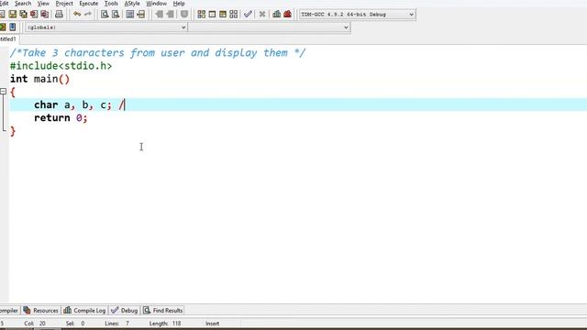Select the Untitled1 editor tab
The width and height of the screenshot is (587, 330).
[8, 38]
